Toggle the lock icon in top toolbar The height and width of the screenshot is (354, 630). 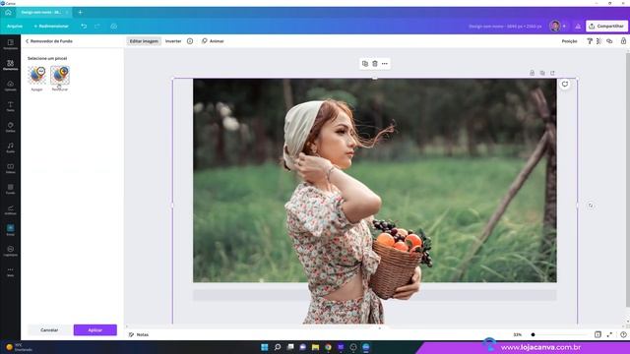(x=623, y=41)
